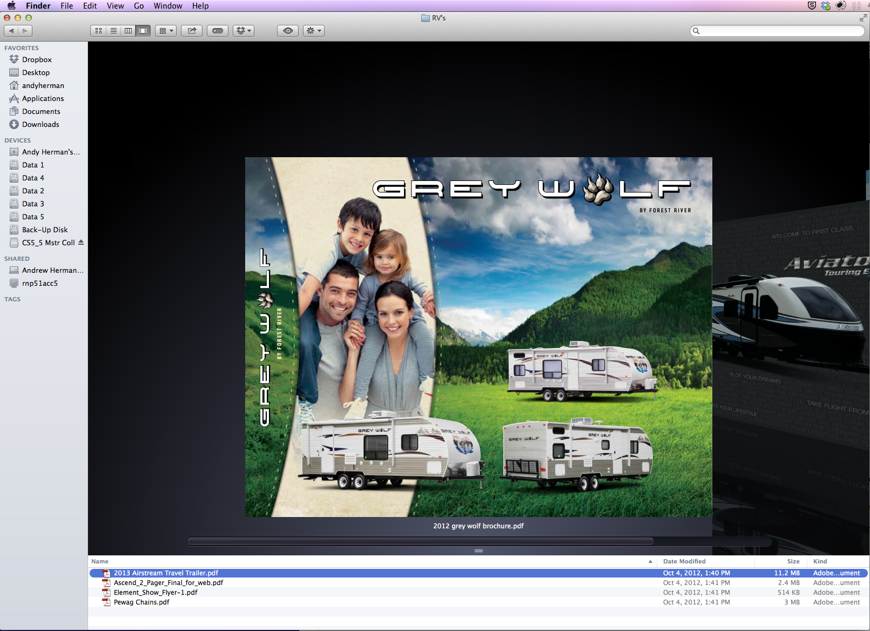Select 2013 Airstream Travel Trailer.pdf
The image size is (870, 631).
coord(478,573)
